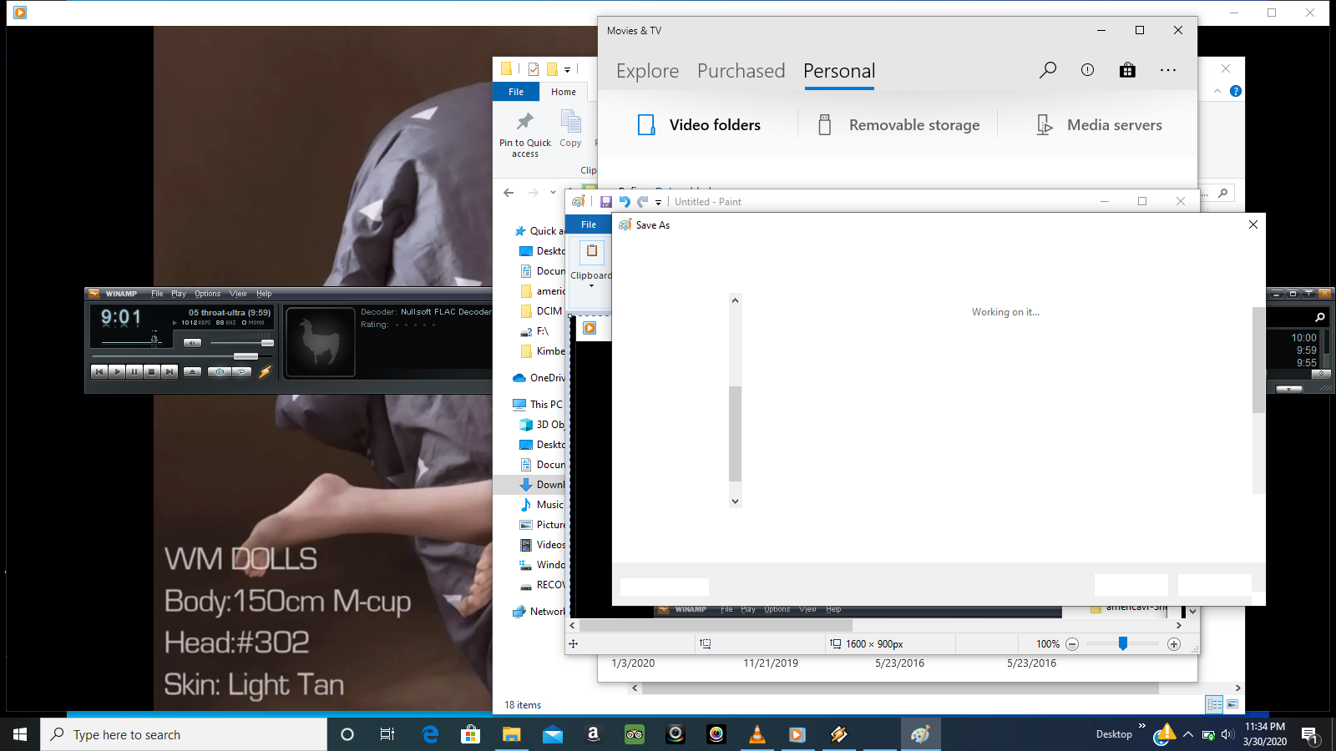Select This PC in Explorer tree

click(539, 405)
